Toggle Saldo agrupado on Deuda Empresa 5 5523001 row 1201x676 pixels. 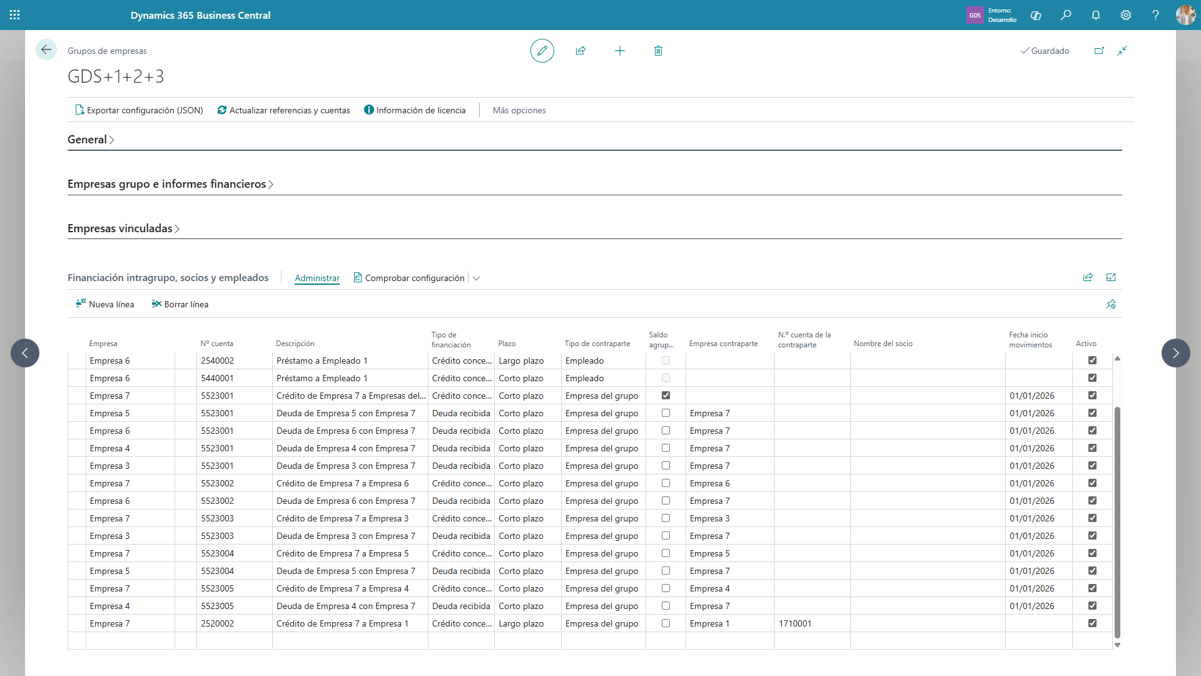[x=666, y=413]
